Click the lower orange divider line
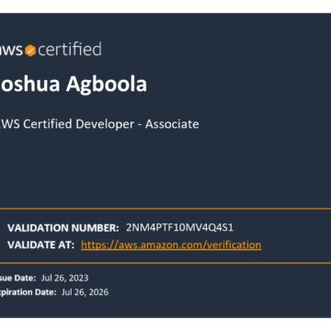The image size is (331, 331). (165, 263)
